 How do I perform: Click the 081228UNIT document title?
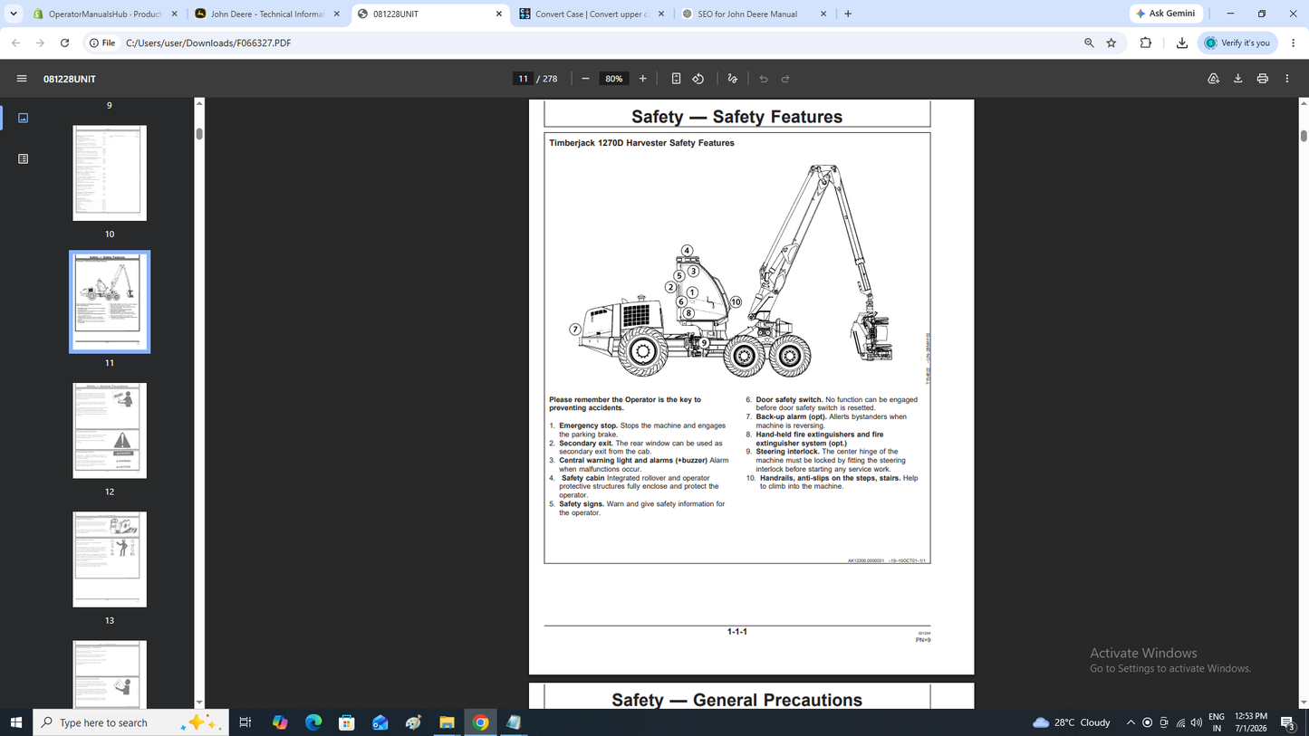(x=70, y=79)
